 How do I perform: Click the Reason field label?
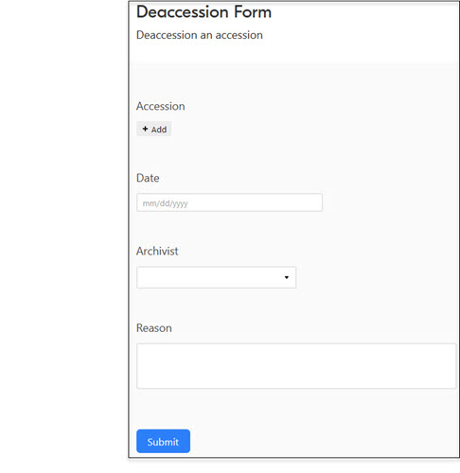tap(154, 328)
